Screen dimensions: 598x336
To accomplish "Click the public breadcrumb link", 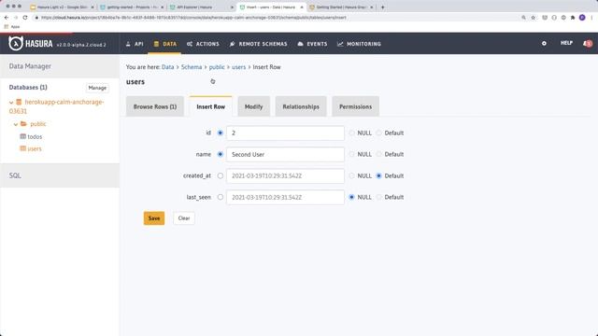I will [x=217, y=66].
